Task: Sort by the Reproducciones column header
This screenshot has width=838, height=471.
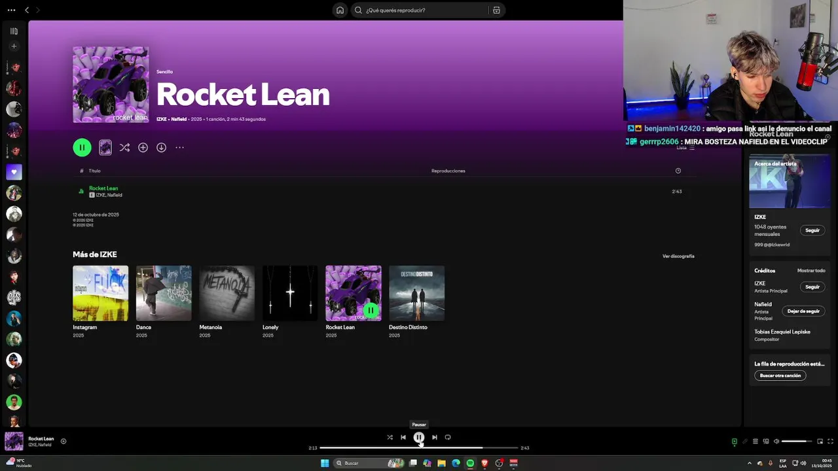Action: tap(448, 171)
